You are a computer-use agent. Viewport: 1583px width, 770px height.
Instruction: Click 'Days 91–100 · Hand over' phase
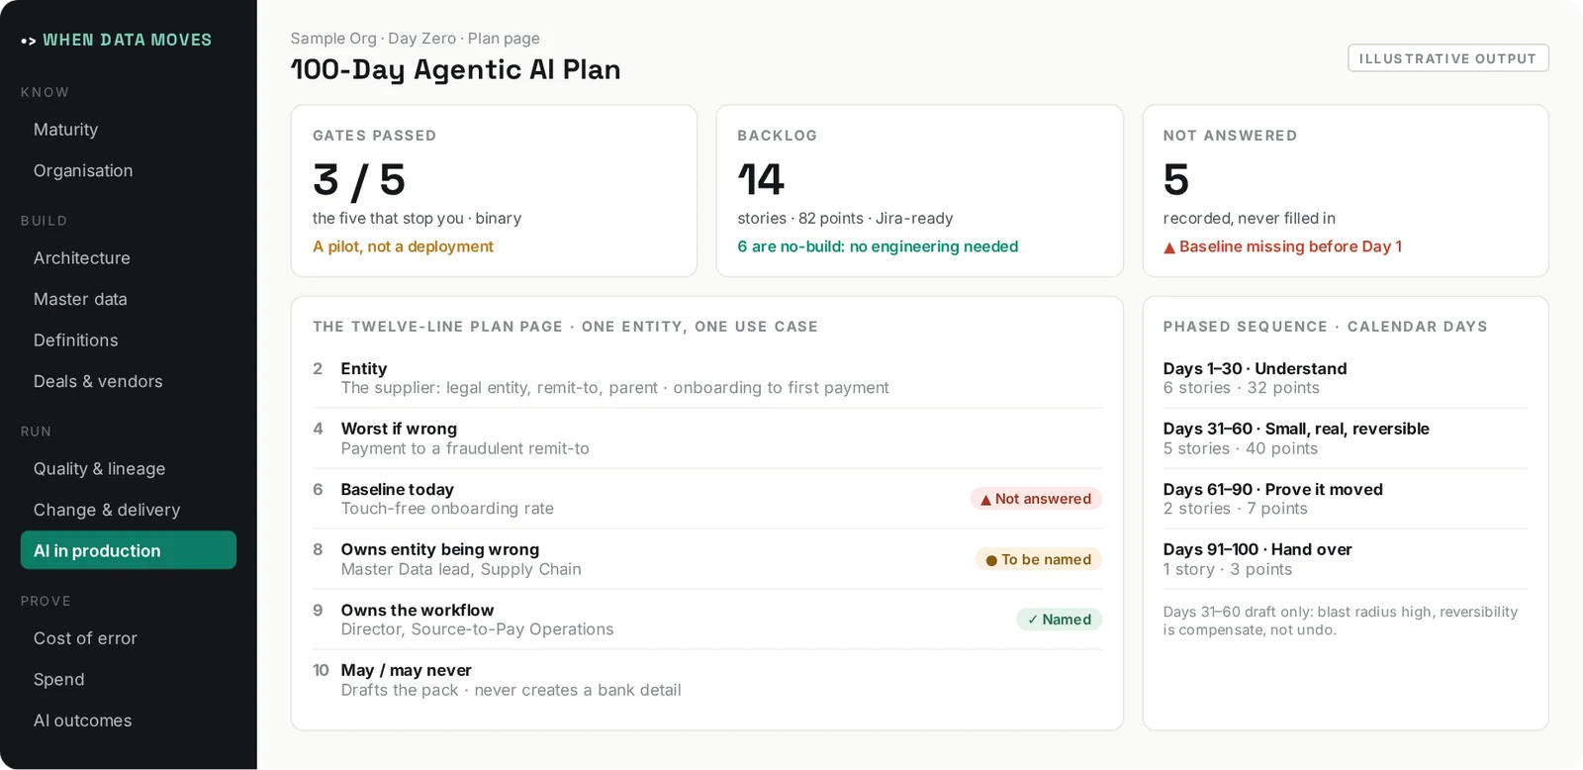tap(1257, 549)
